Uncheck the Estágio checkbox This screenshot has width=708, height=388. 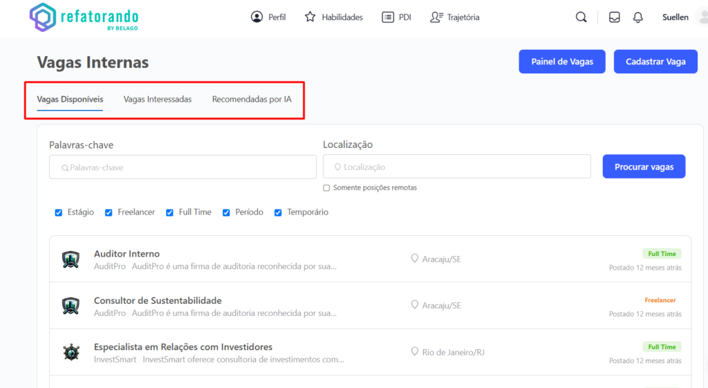pyautogui.click(x=59, y=212)
